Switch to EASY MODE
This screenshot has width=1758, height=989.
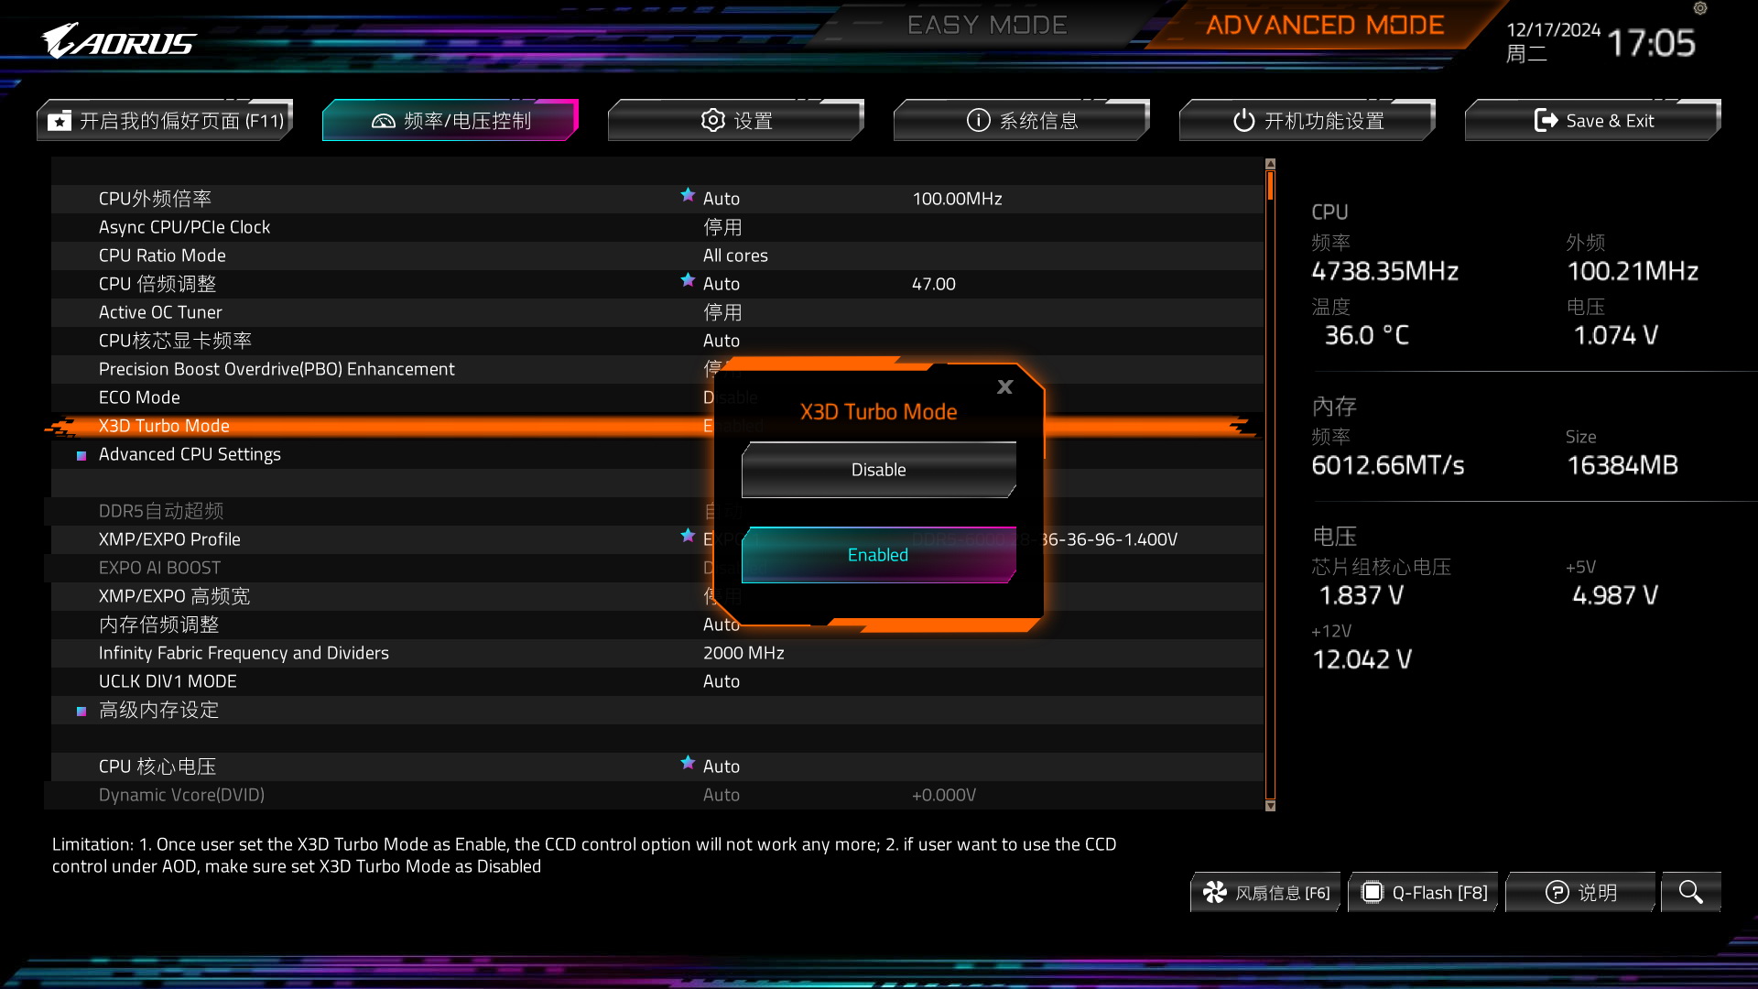point(987,25)
